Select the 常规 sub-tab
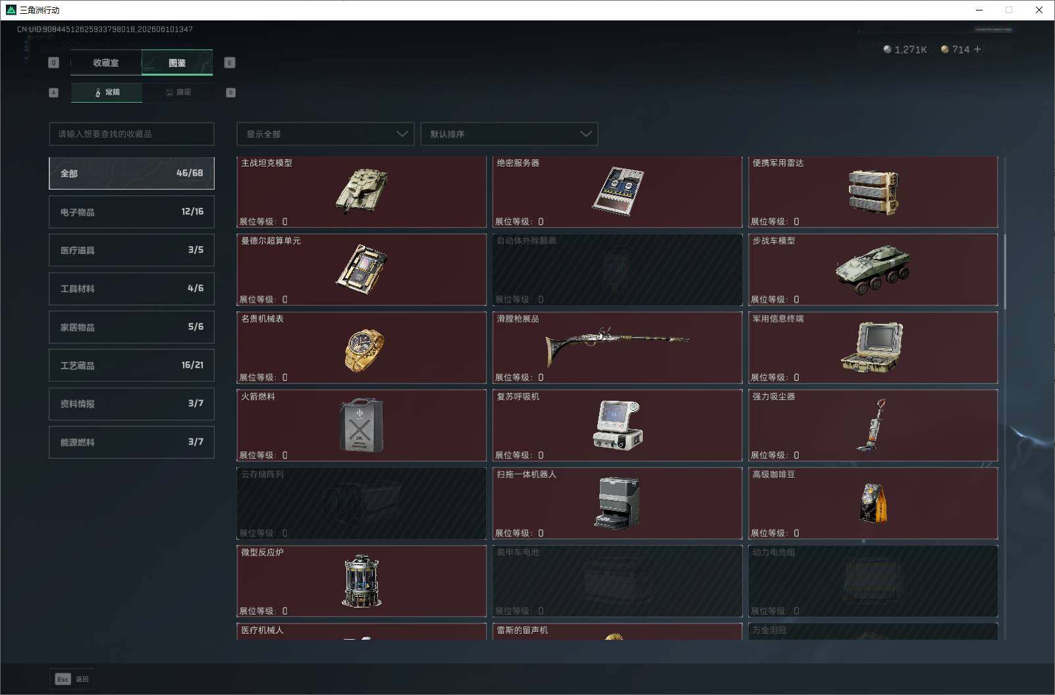This screenshot has height=695, width=1055. point(107,92)
